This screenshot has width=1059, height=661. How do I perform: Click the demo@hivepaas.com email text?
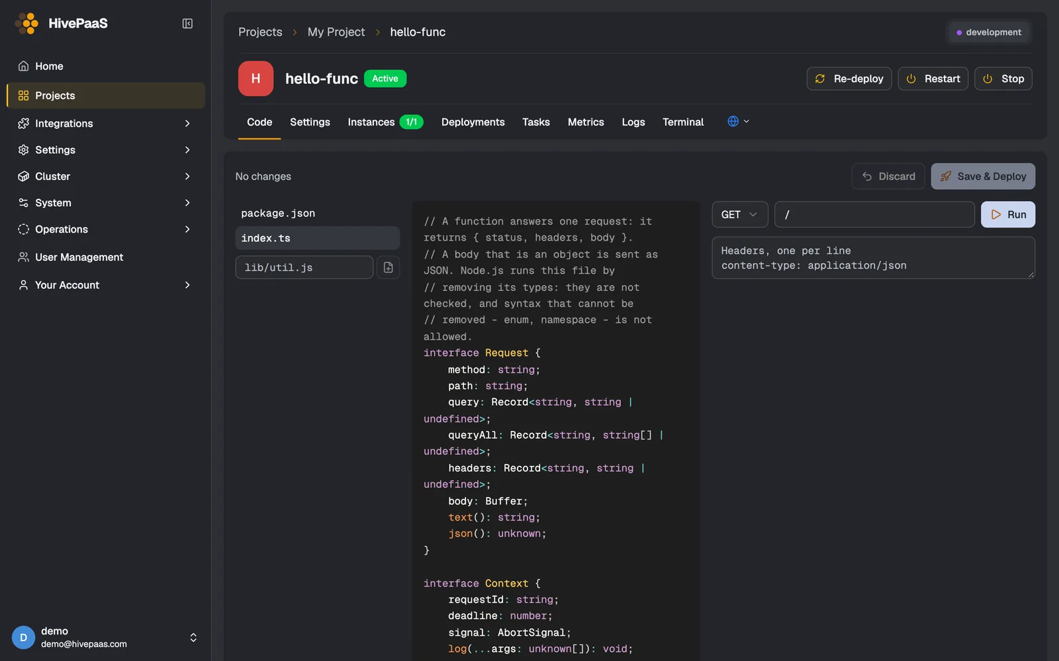pyautogui.click(x=84, y=644)
